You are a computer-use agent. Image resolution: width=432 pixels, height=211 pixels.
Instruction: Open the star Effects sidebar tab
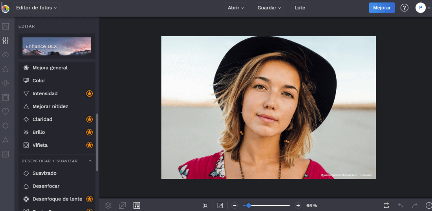5,69
